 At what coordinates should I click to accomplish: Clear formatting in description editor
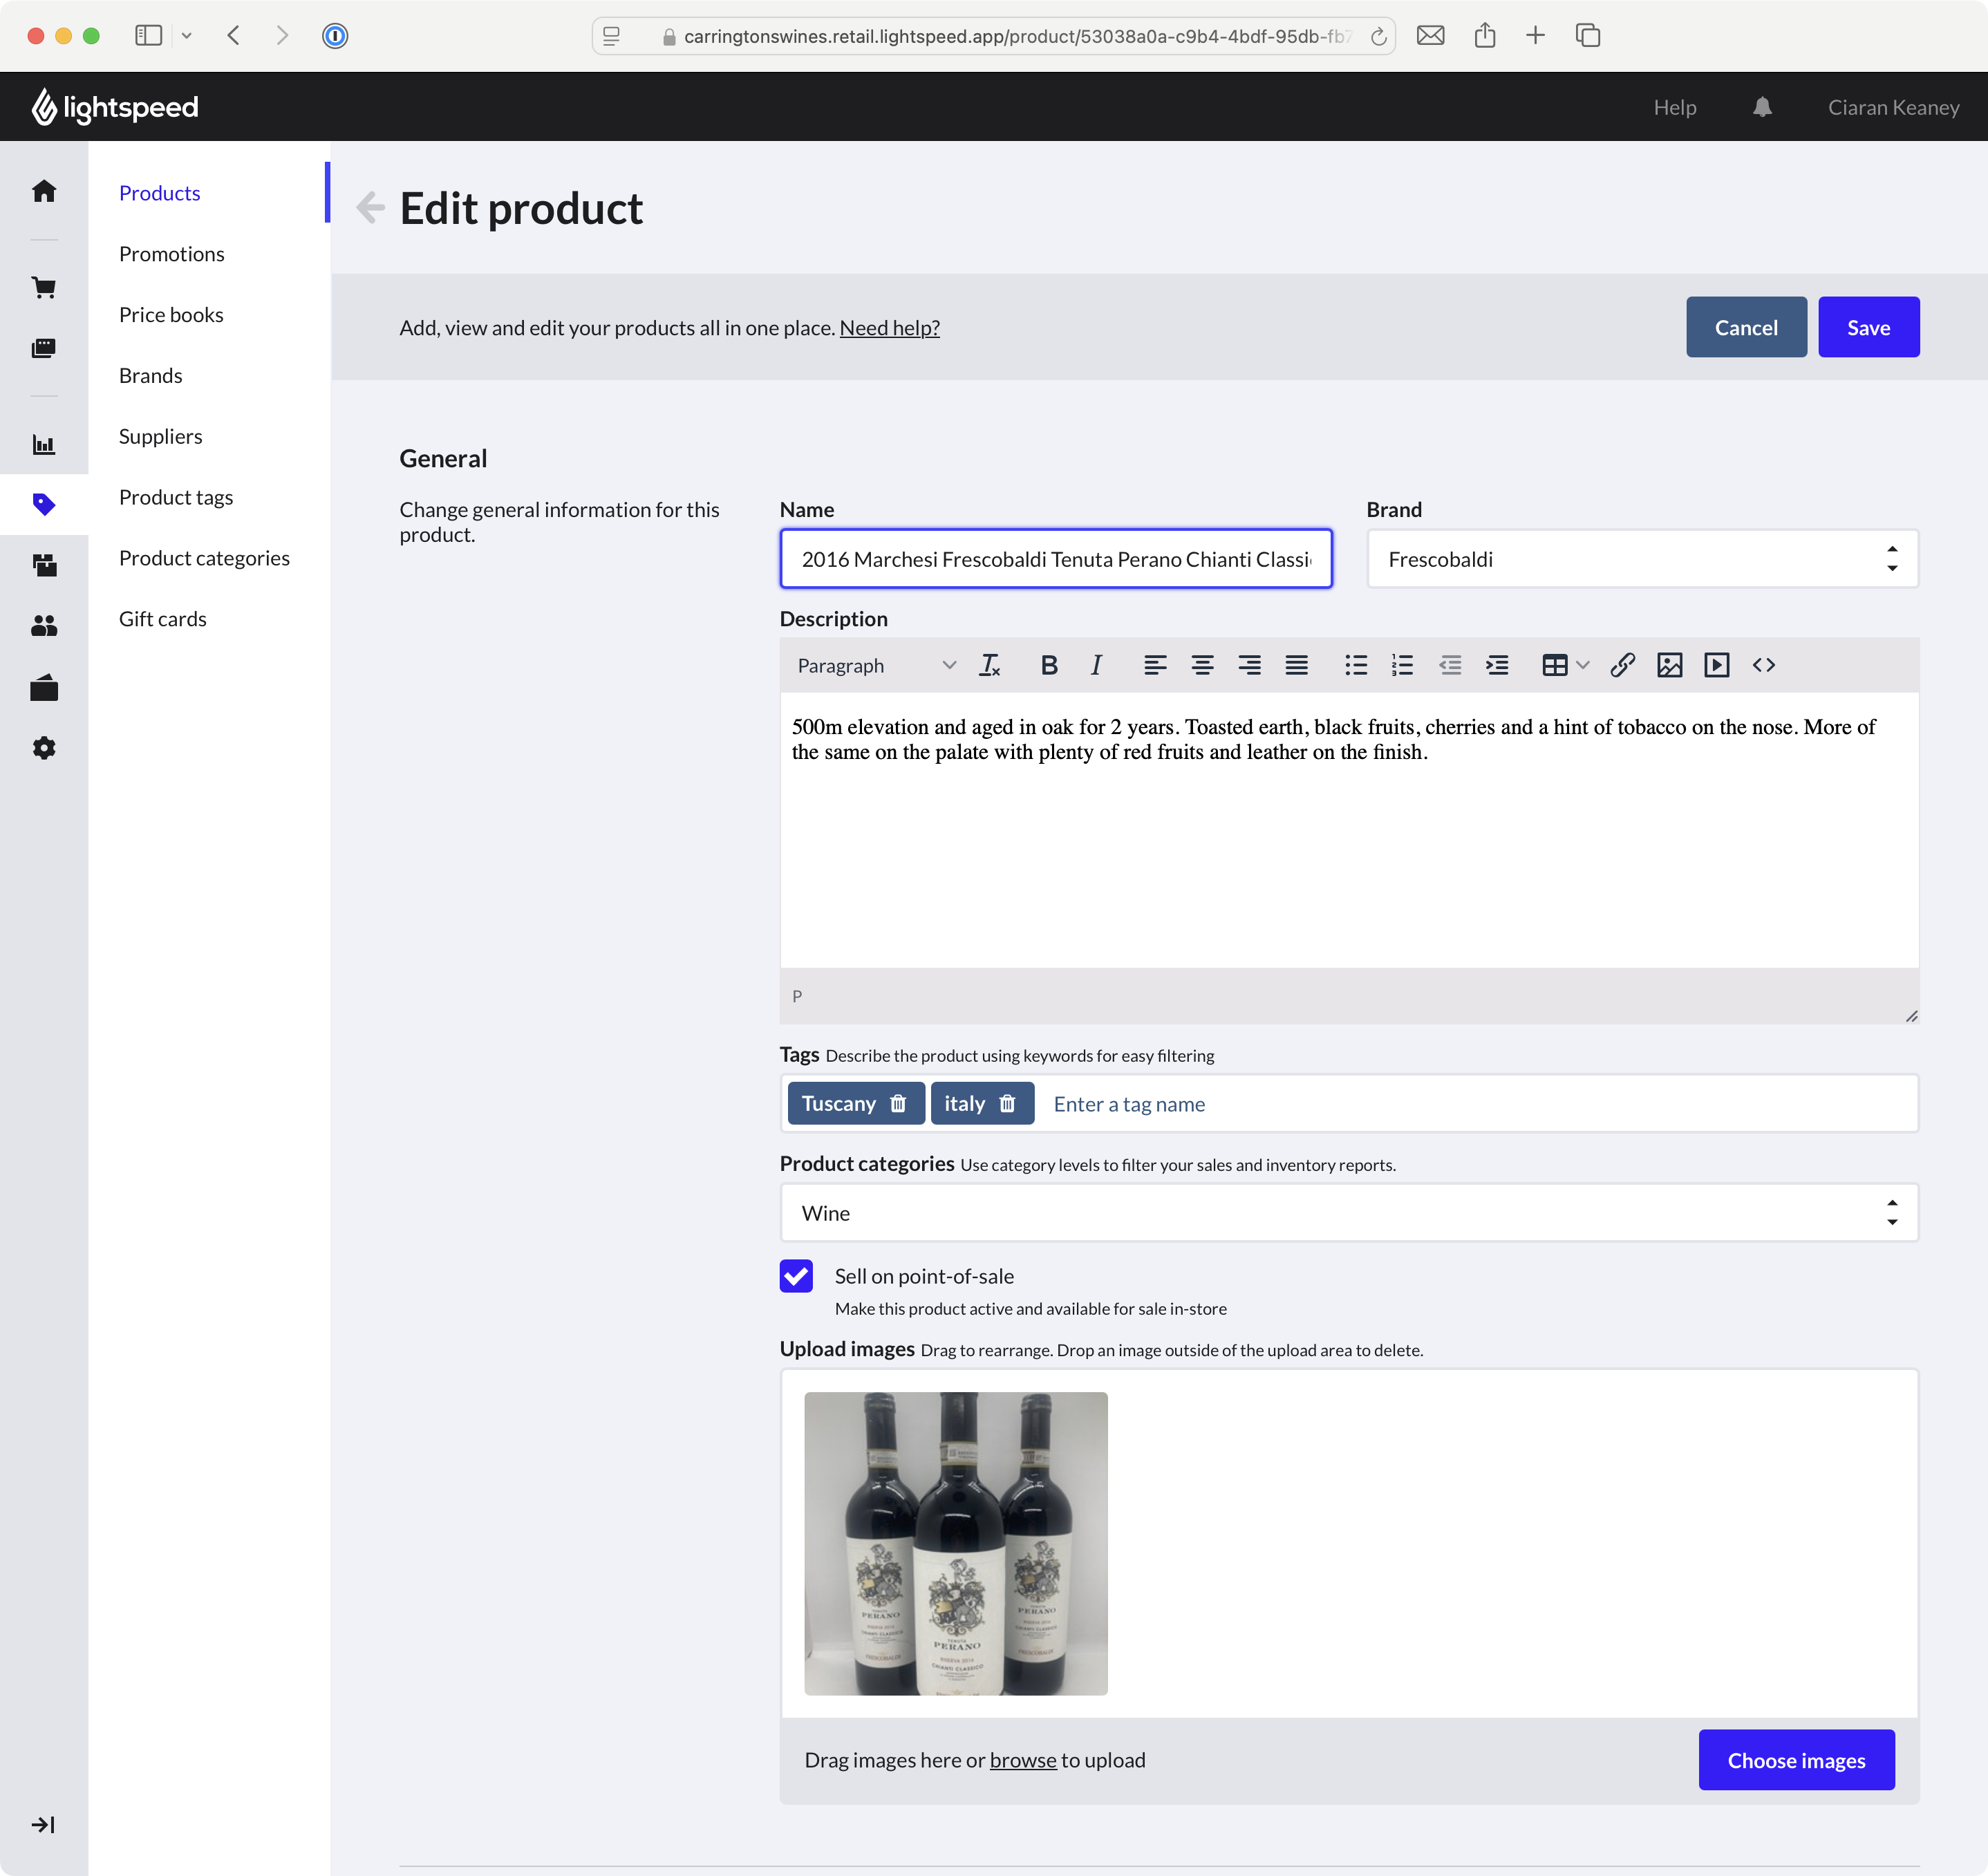tap(990, 665)
